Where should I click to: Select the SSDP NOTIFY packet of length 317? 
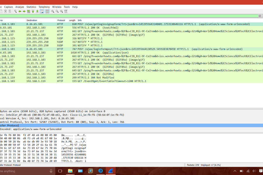click(x=131, y=42)
